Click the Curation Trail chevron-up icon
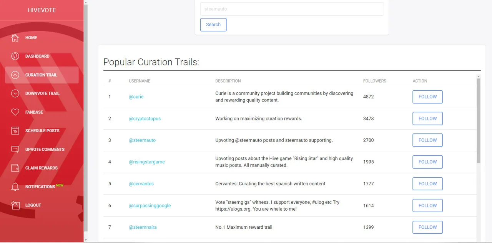The height and width of the screenshot is (243, 492). tap(15, 75)
